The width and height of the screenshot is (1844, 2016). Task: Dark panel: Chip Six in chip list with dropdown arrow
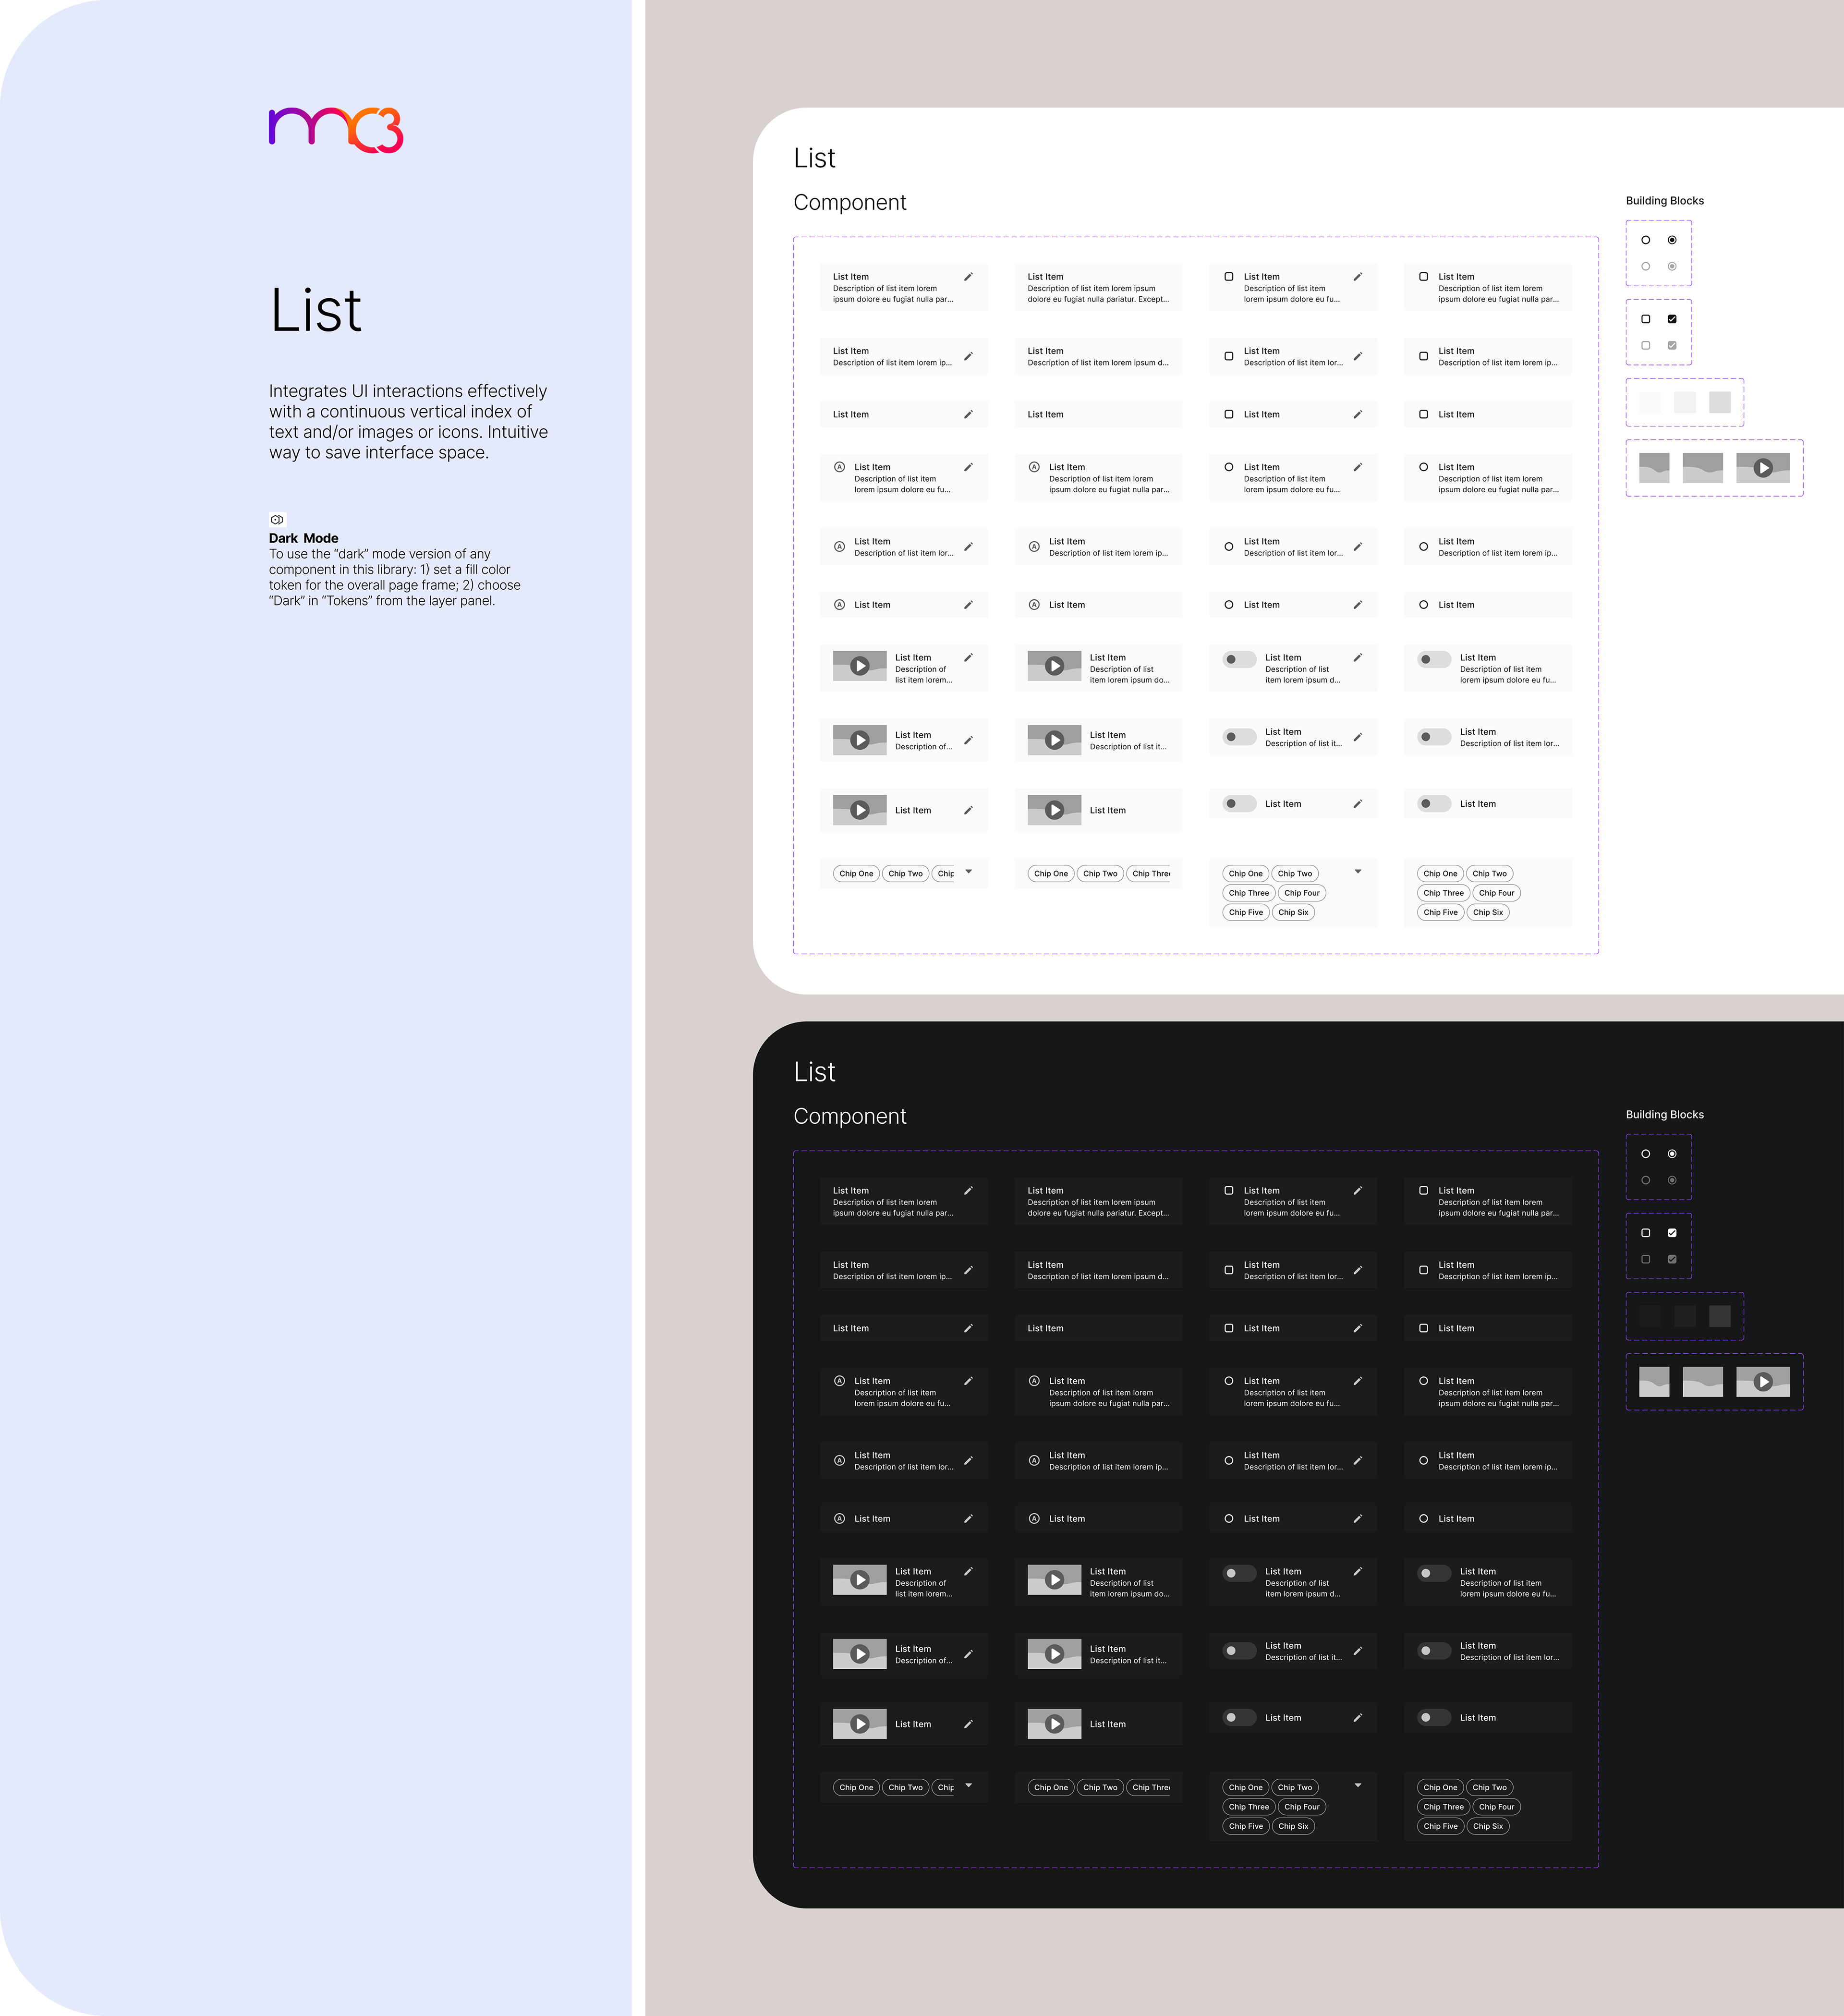point(1293,1826)
